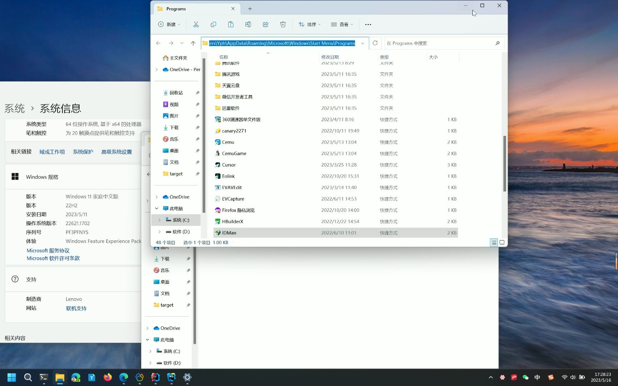Open Microsoft Edge from the taskbar
Screen dimensions: 618x386
click(x=124, y=377)
